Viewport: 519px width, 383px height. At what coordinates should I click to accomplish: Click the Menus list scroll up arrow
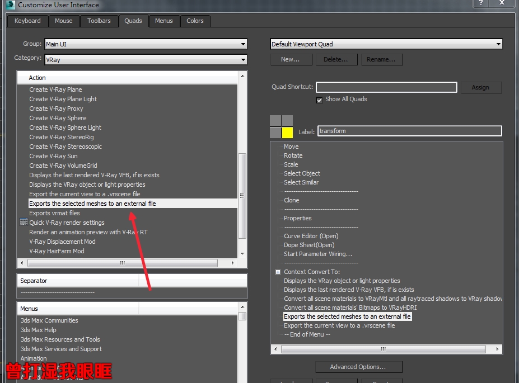(x=242, y=306)
